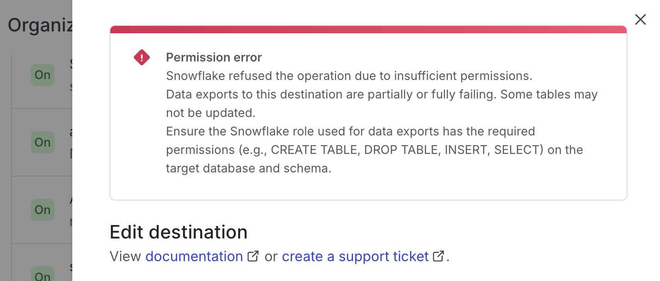Image resolution: width=660 pixels, height=281 pixels.
Task: Expand the Permission error notification card
Action: pos(368,113)
